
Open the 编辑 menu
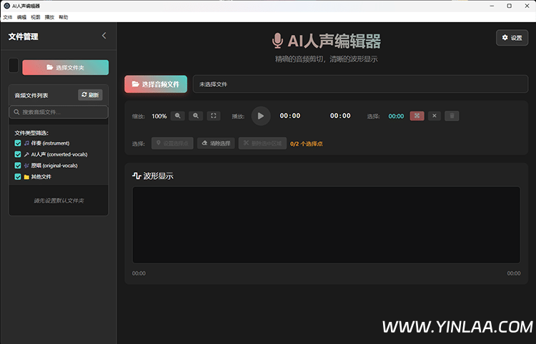click(x=21, y=17)
